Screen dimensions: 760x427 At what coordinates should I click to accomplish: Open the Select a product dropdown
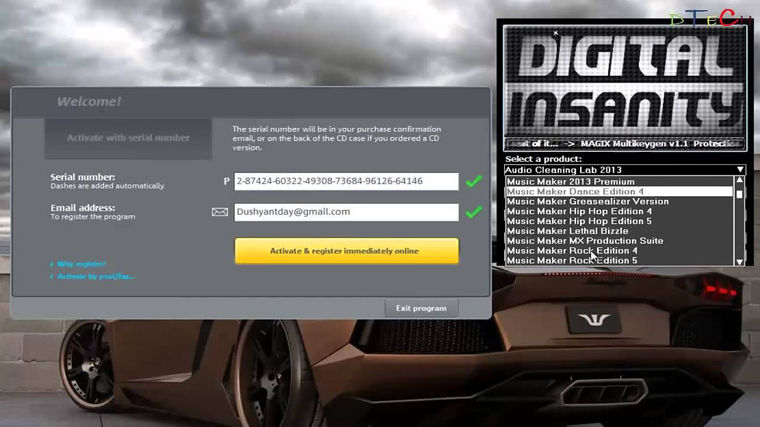[624, 170]
